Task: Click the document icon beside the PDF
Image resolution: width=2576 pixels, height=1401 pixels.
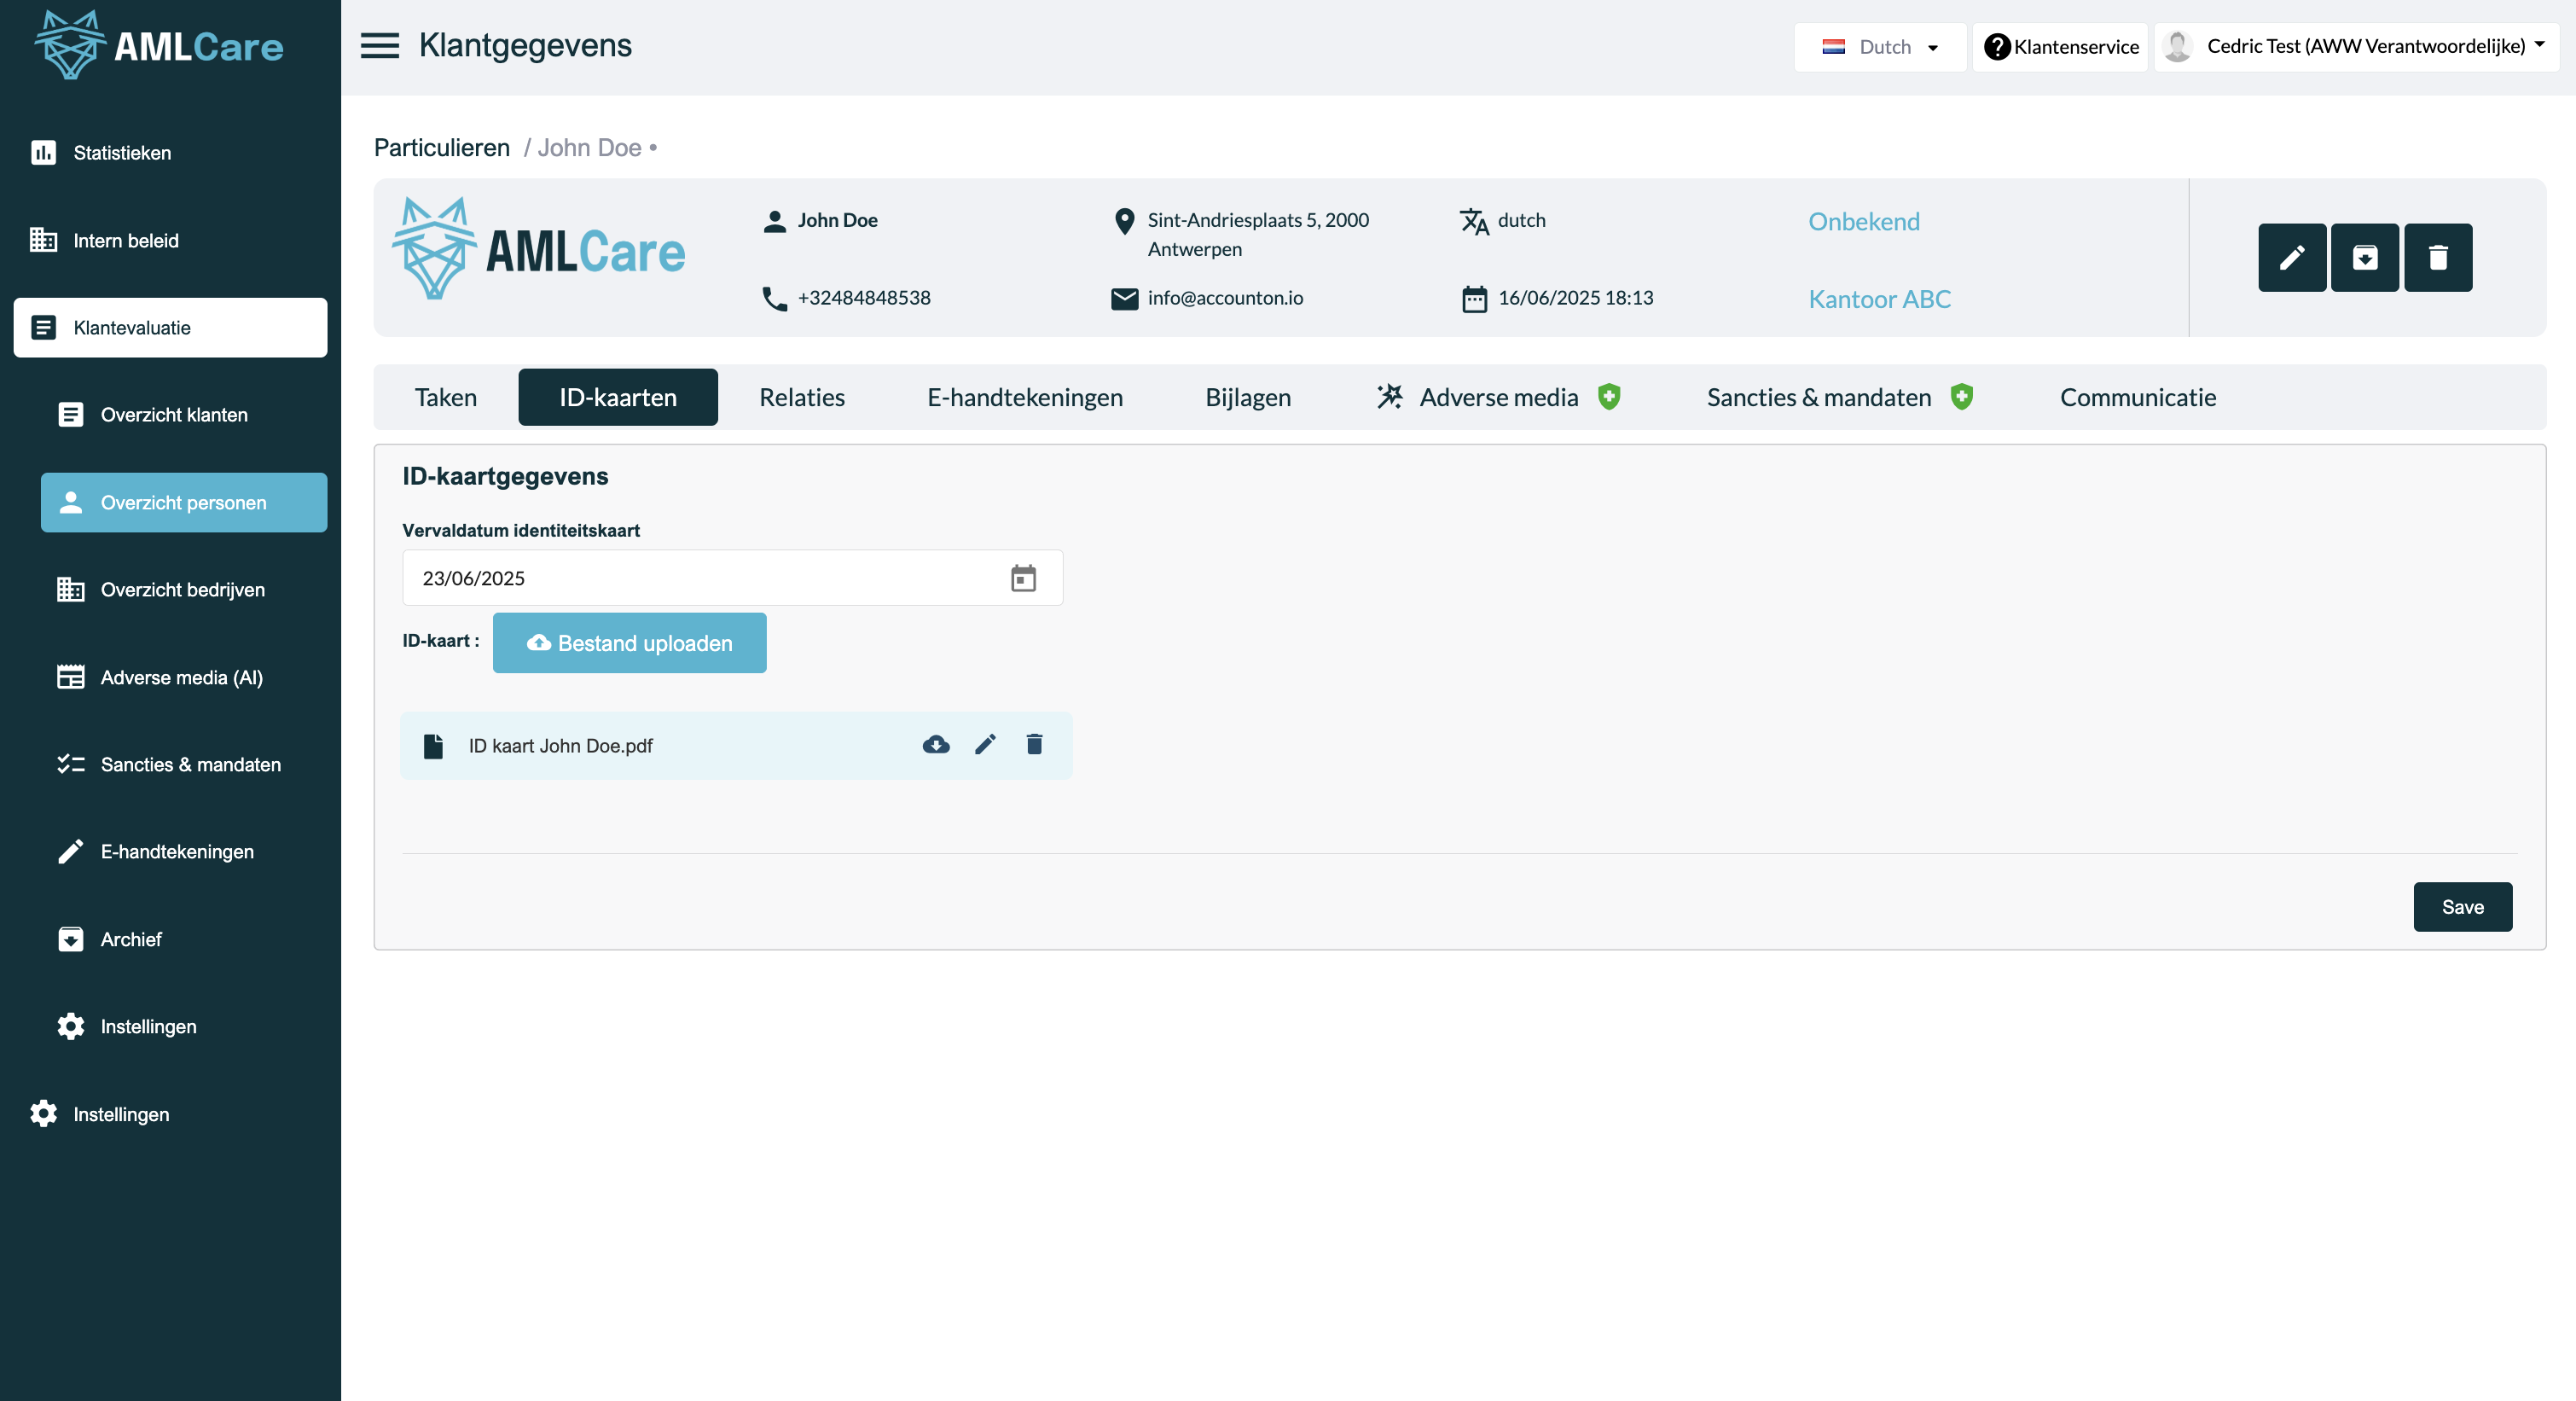Action: 433,746
